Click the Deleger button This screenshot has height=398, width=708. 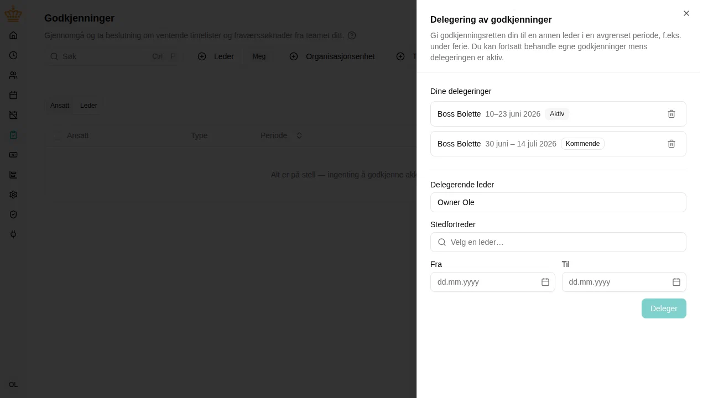pyautogui.click(x=664, y=308)
